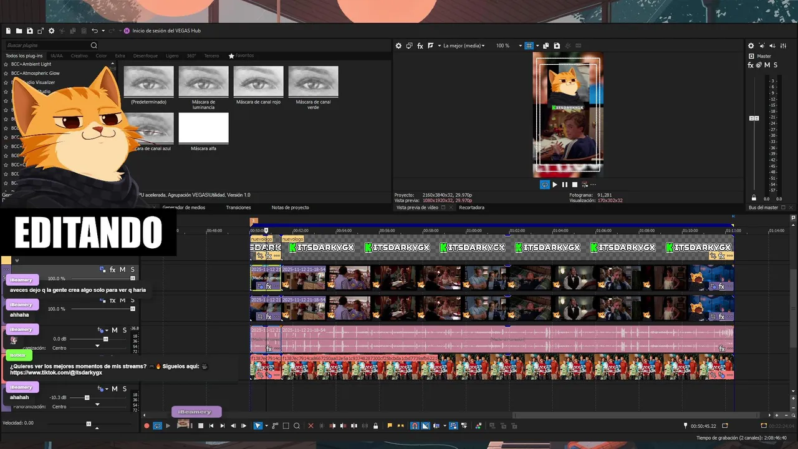
Task: Expand the undo history dropdown arrow
Action: pyautogui.click(x=103, y=31)
